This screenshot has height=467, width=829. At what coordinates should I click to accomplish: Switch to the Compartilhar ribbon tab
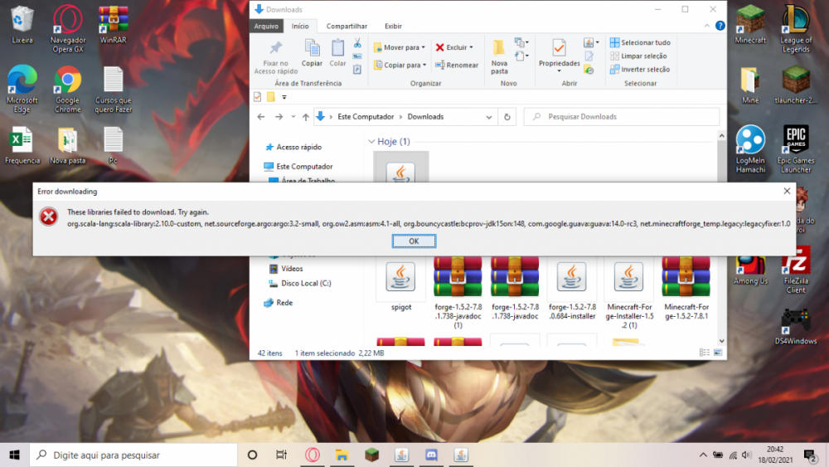pos(347,26)
